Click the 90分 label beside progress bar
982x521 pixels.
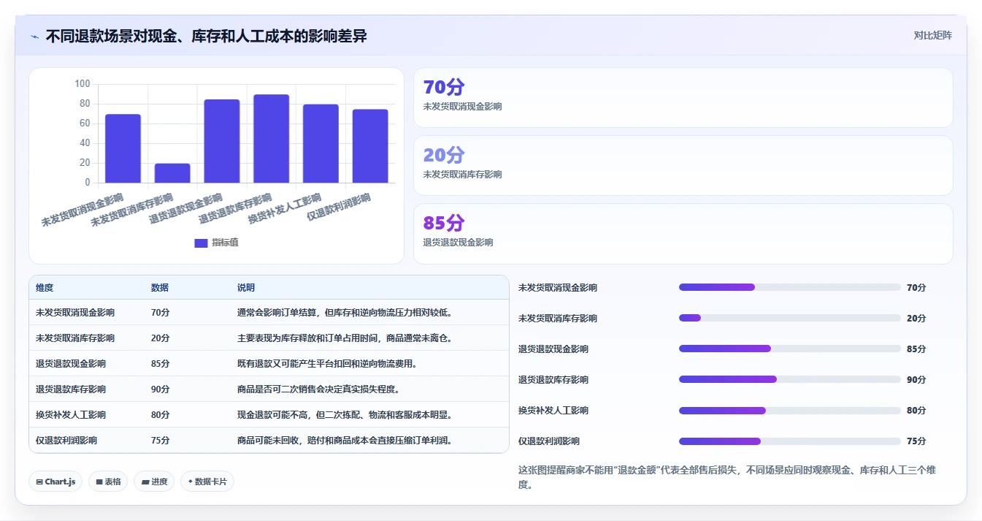pyautogui.click(x=916, y=380)
